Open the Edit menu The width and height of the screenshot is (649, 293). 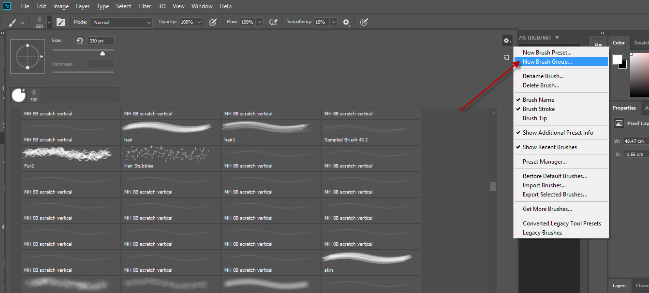(x=41, y=6)
